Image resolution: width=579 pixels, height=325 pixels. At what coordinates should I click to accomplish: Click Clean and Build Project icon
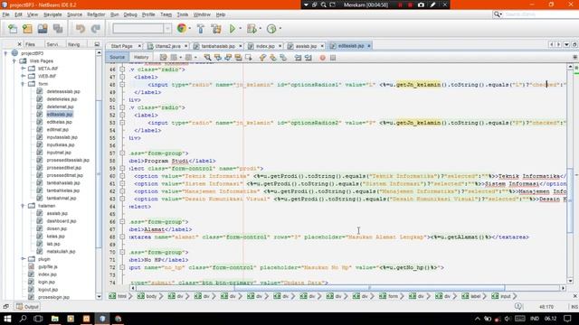point(216,29)
